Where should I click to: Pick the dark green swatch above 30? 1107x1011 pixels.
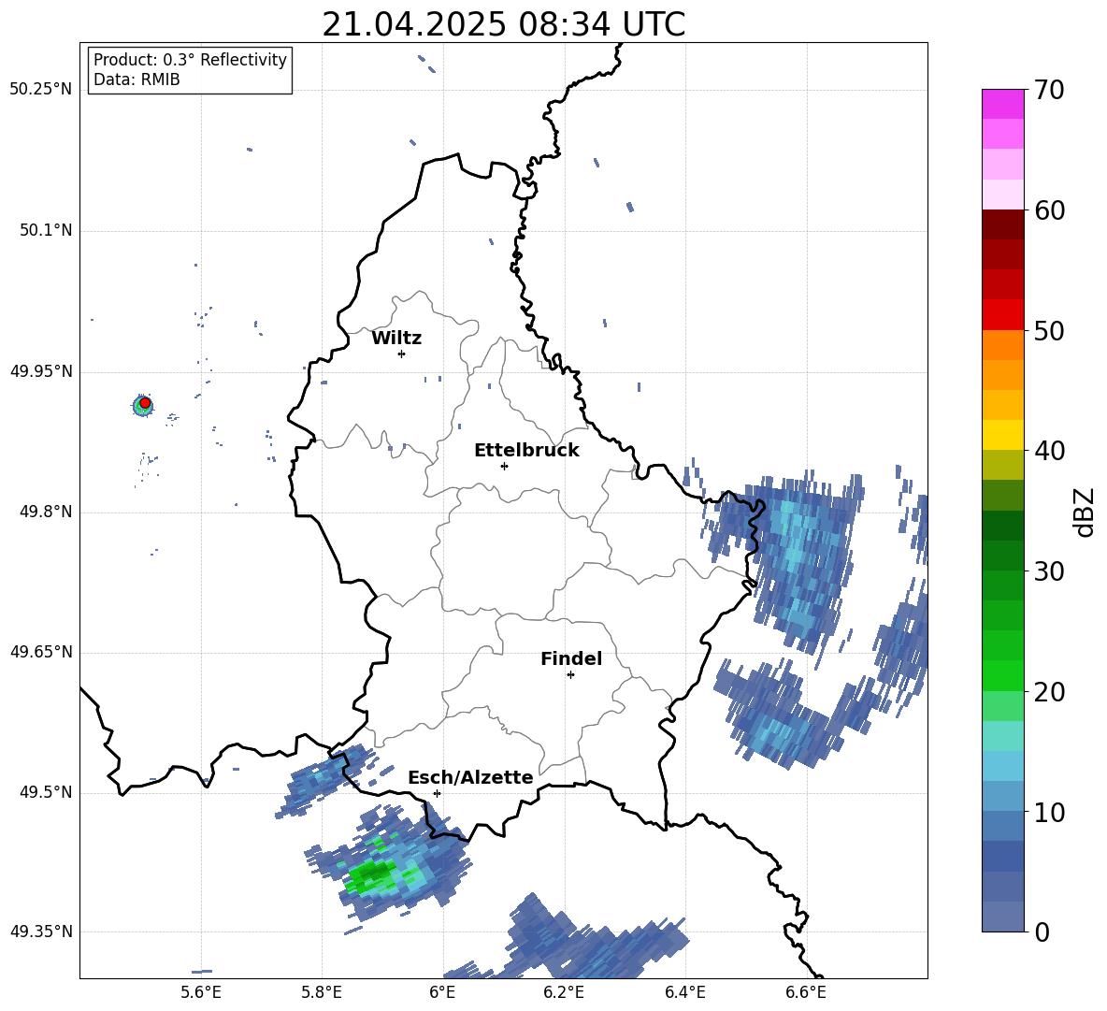pyautogui.click(x=1002, y=526)
